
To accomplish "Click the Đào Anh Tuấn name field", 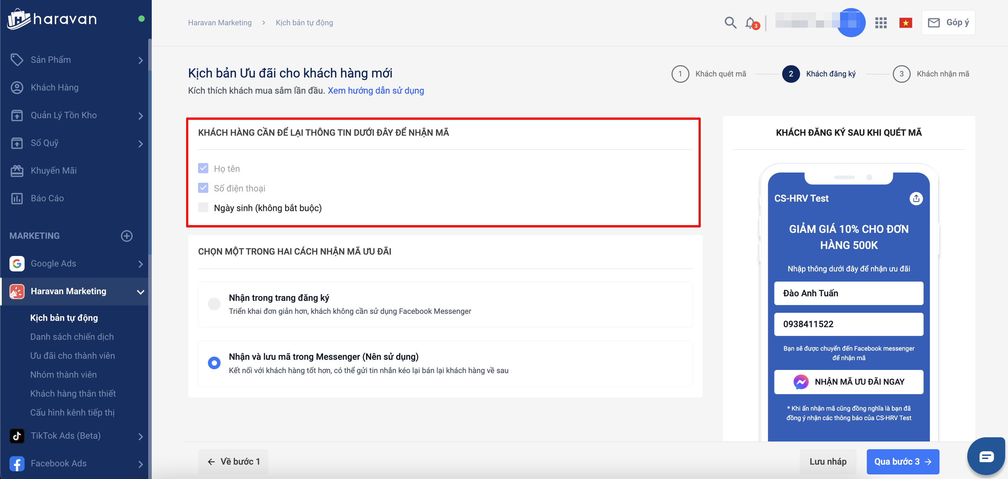I will click(849, 293).
